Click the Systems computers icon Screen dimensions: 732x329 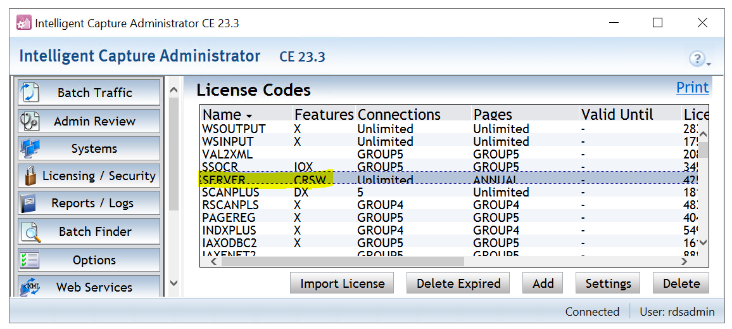29,148
